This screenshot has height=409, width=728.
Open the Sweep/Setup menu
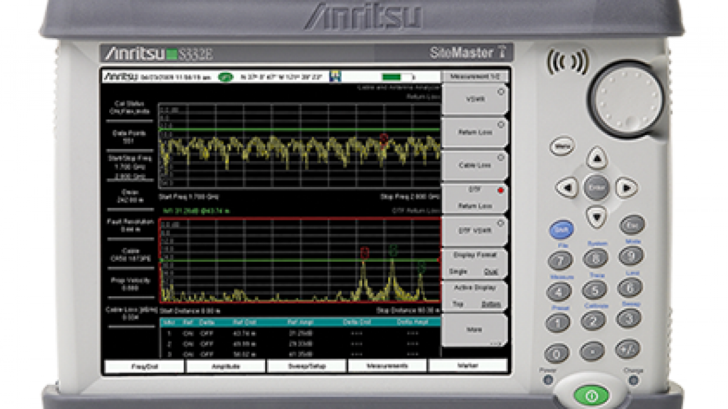[306, 366]
